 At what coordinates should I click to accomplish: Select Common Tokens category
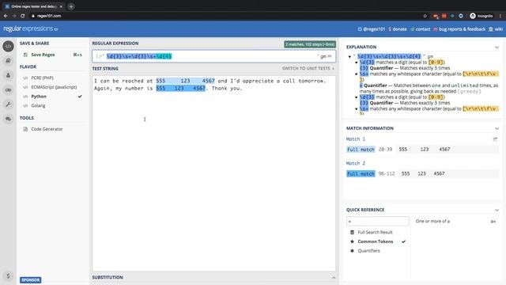(x=375, y=241)
